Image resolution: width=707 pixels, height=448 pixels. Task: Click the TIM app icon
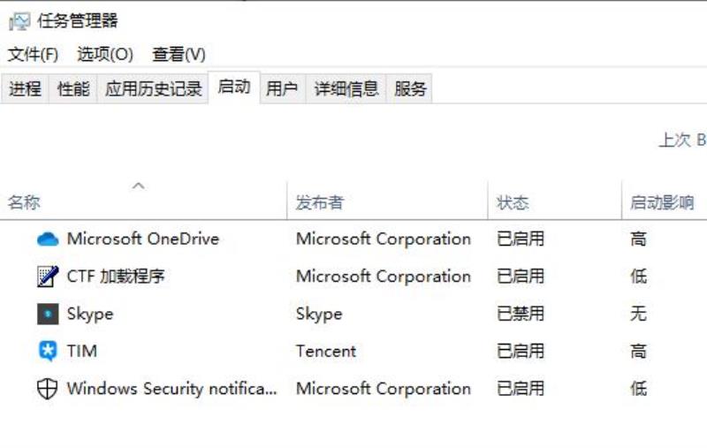pyautogui.click(x=48, y=351)
